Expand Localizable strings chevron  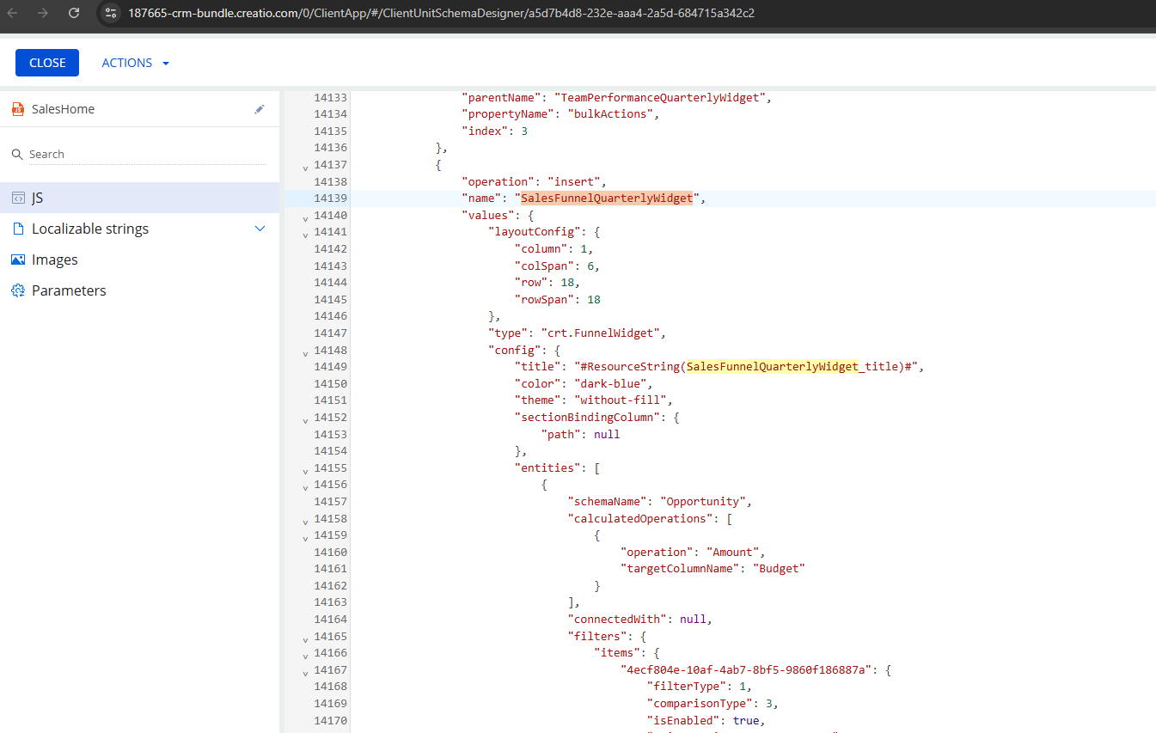point(260,229)
